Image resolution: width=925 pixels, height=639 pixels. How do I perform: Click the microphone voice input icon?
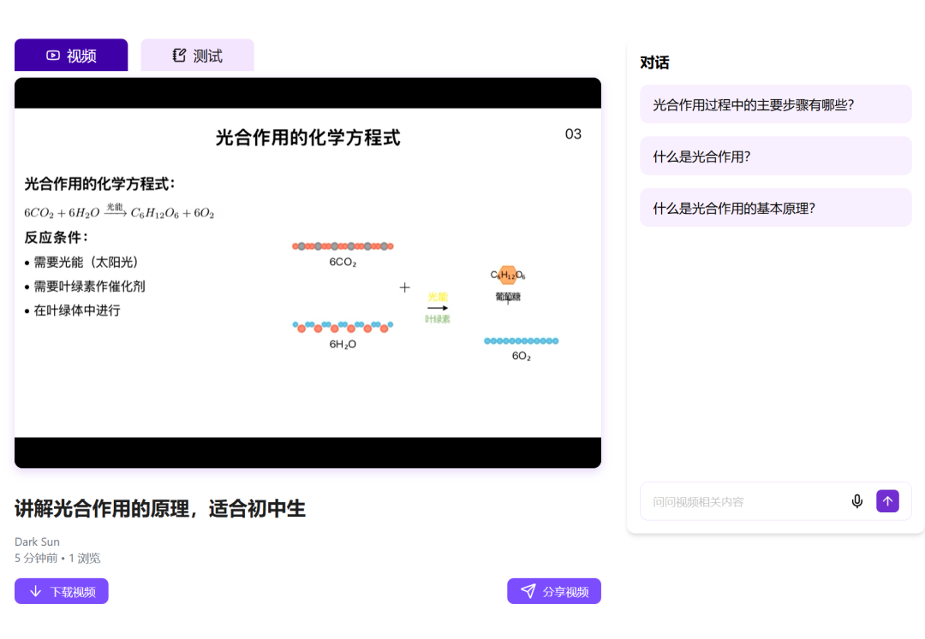click(856, 501)
